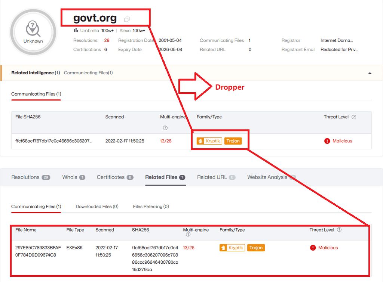
Task: Switch to Downloaded Files (0) sub-tab
Action: 97,206
